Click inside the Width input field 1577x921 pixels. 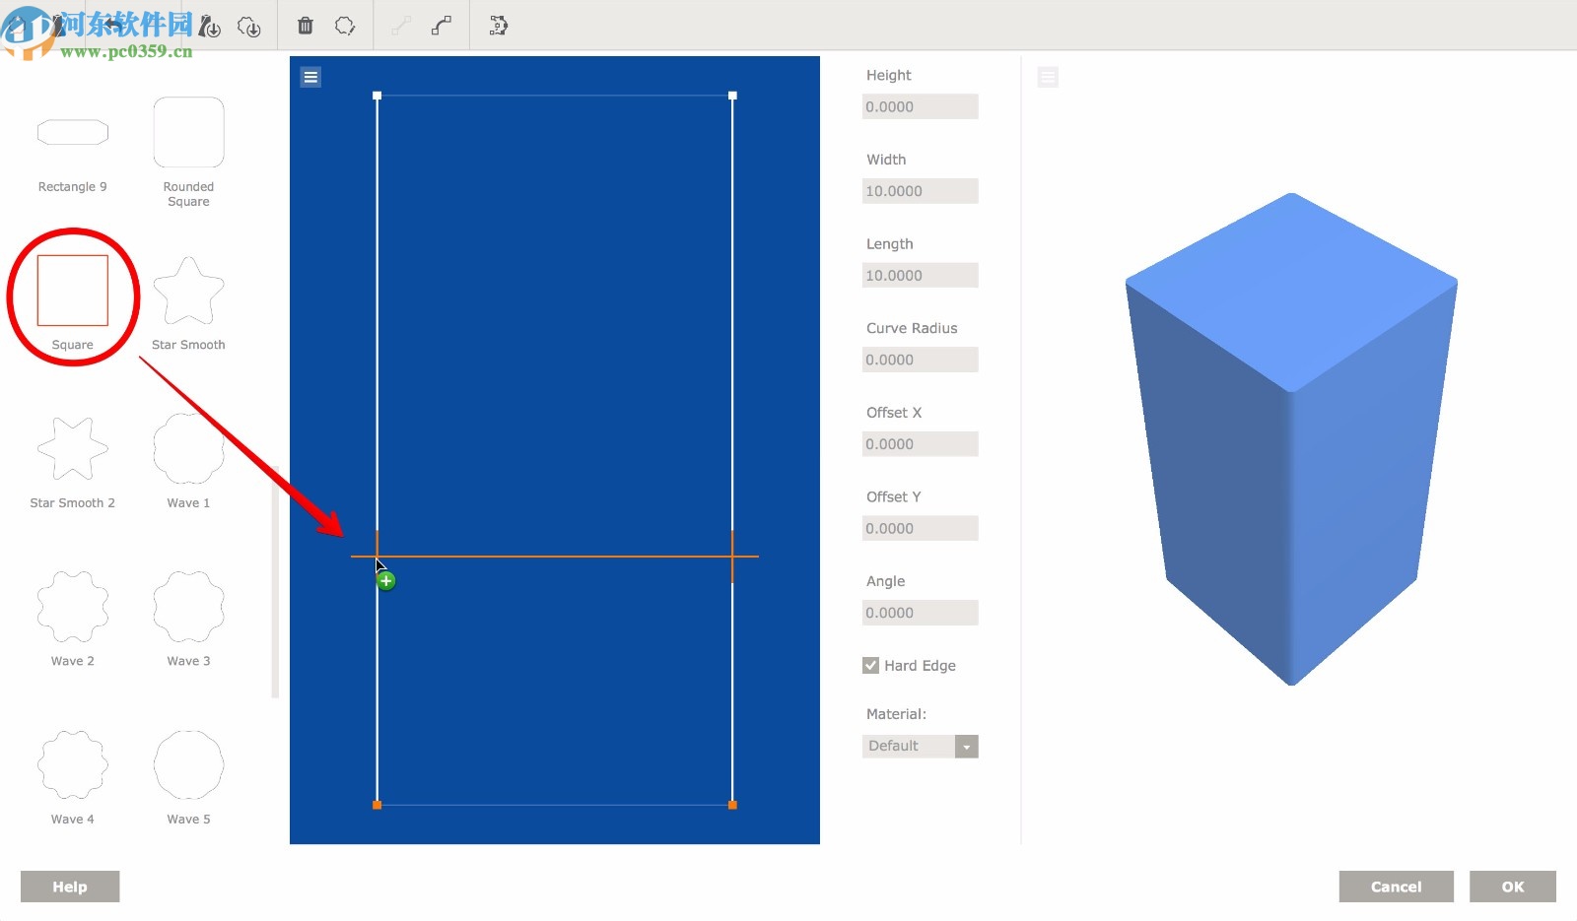pos(919,190)
